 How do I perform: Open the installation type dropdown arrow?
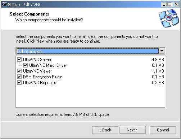click(162, 51)
